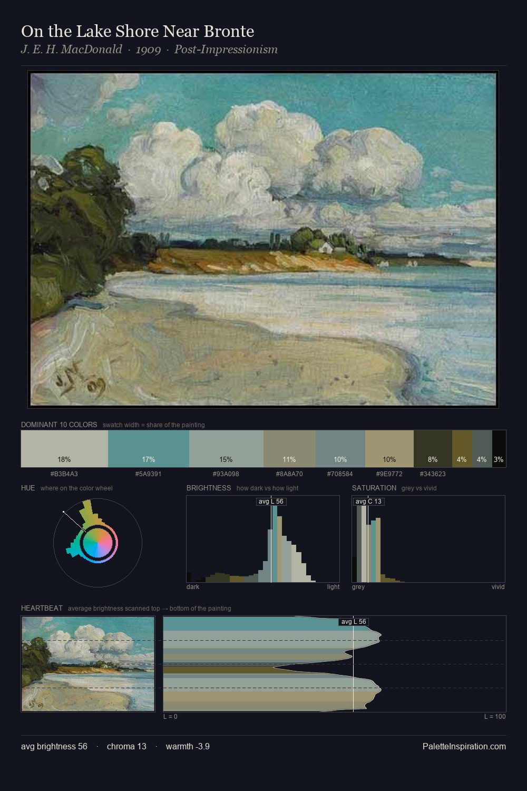The width and height of the screenshot is (527, 791).
Task: Click the 10% slate swatch #708584
Action: (x=340, y=449)
